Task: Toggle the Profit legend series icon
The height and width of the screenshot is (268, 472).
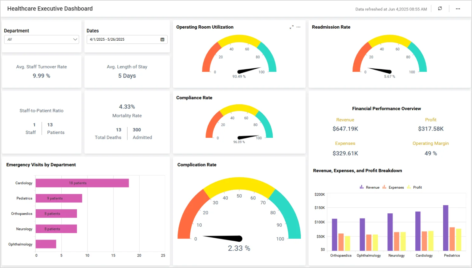Action: [x=409, y=187]
